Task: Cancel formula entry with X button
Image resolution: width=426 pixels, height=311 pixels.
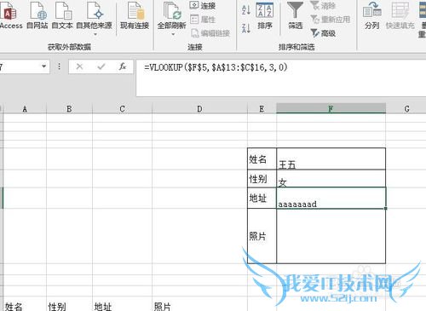Action: click(79, 66)
